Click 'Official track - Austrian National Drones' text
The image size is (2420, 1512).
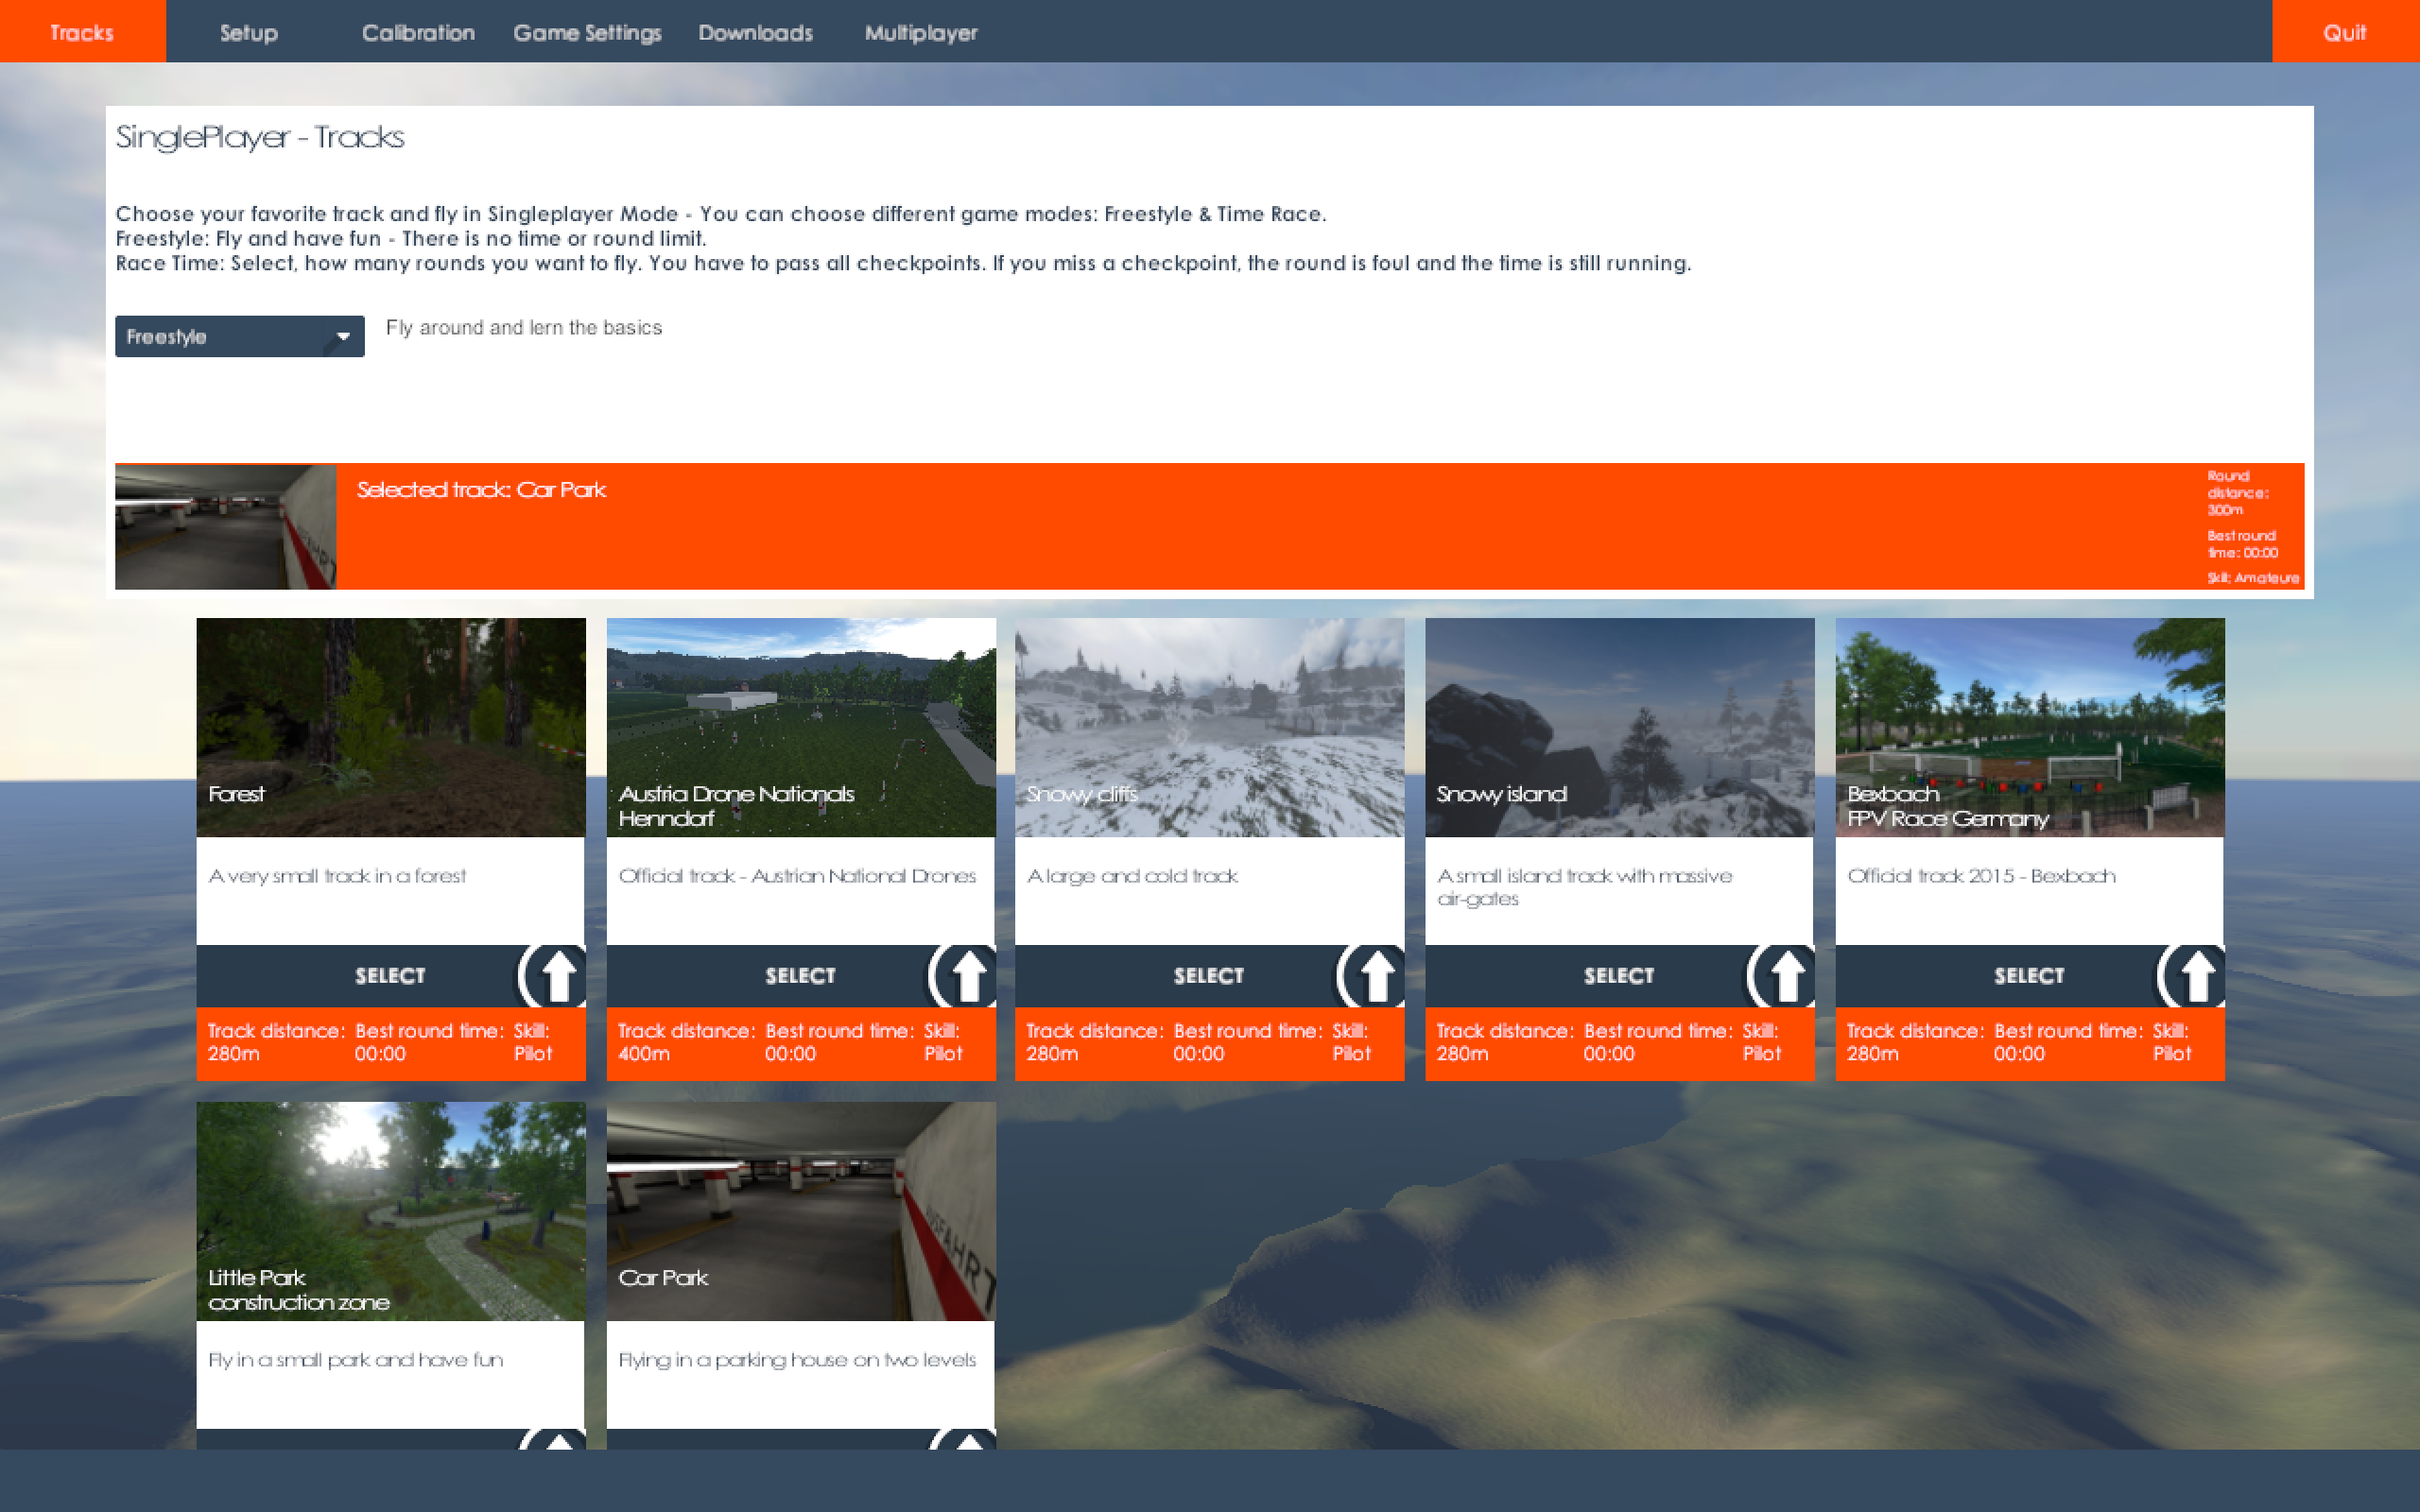click(797, 876)
